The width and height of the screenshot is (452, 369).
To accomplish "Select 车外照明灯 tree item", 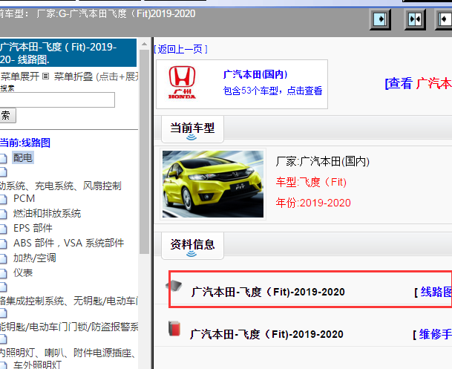I will coord(37,365).
